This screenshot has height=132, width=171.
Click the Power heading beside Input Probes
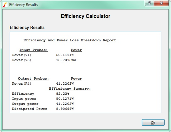(76, 50)
